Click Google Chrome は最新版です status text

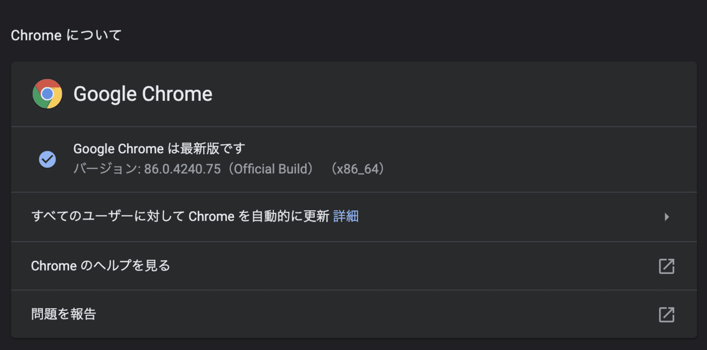tap(158, 148)
